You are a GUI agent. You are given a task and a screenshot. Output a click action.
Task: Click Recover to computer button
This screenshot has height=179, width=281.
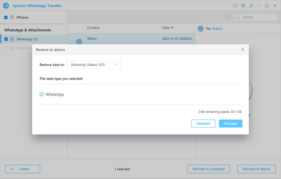(x=208, y=169)
